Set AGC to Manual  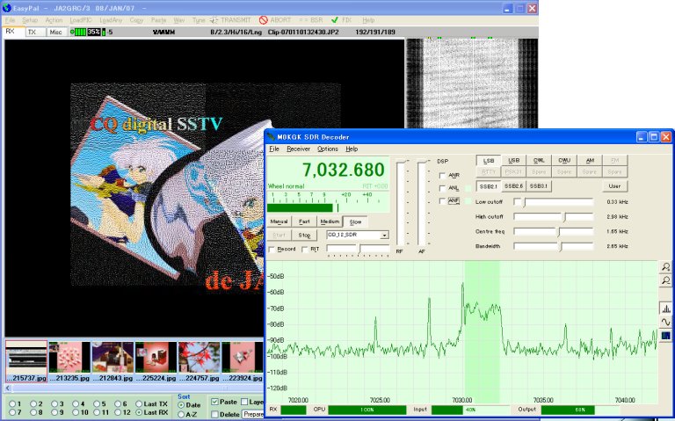[x=279, y=221]
